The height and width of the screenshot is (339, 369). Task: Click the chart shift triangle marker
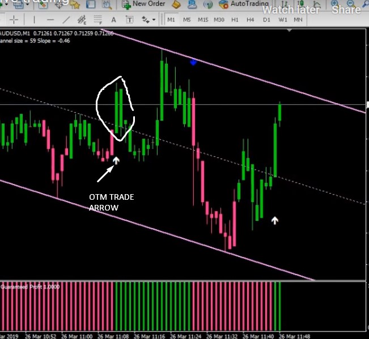click(x=290, y=30)
